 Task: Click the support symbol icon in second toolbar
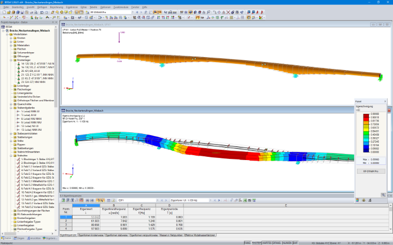click(x=32, y=17)
